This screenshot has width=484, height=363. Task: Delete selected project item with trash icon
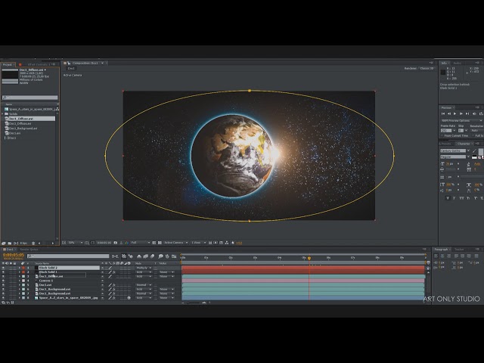(x=33, y=244)
